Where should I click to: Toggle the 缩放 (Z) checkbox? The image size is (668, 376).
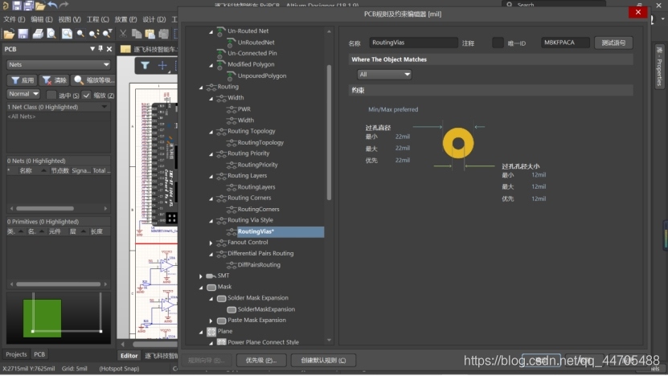click(86, 95)
